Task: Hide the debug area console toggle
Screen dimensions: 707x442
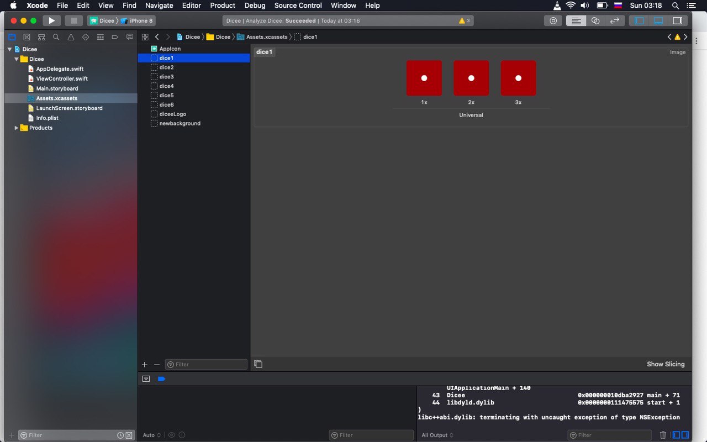Action: (146, 379)
